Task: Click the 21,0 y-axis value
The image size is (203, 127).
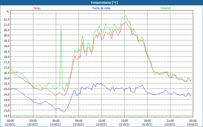Action: [7, 25]
